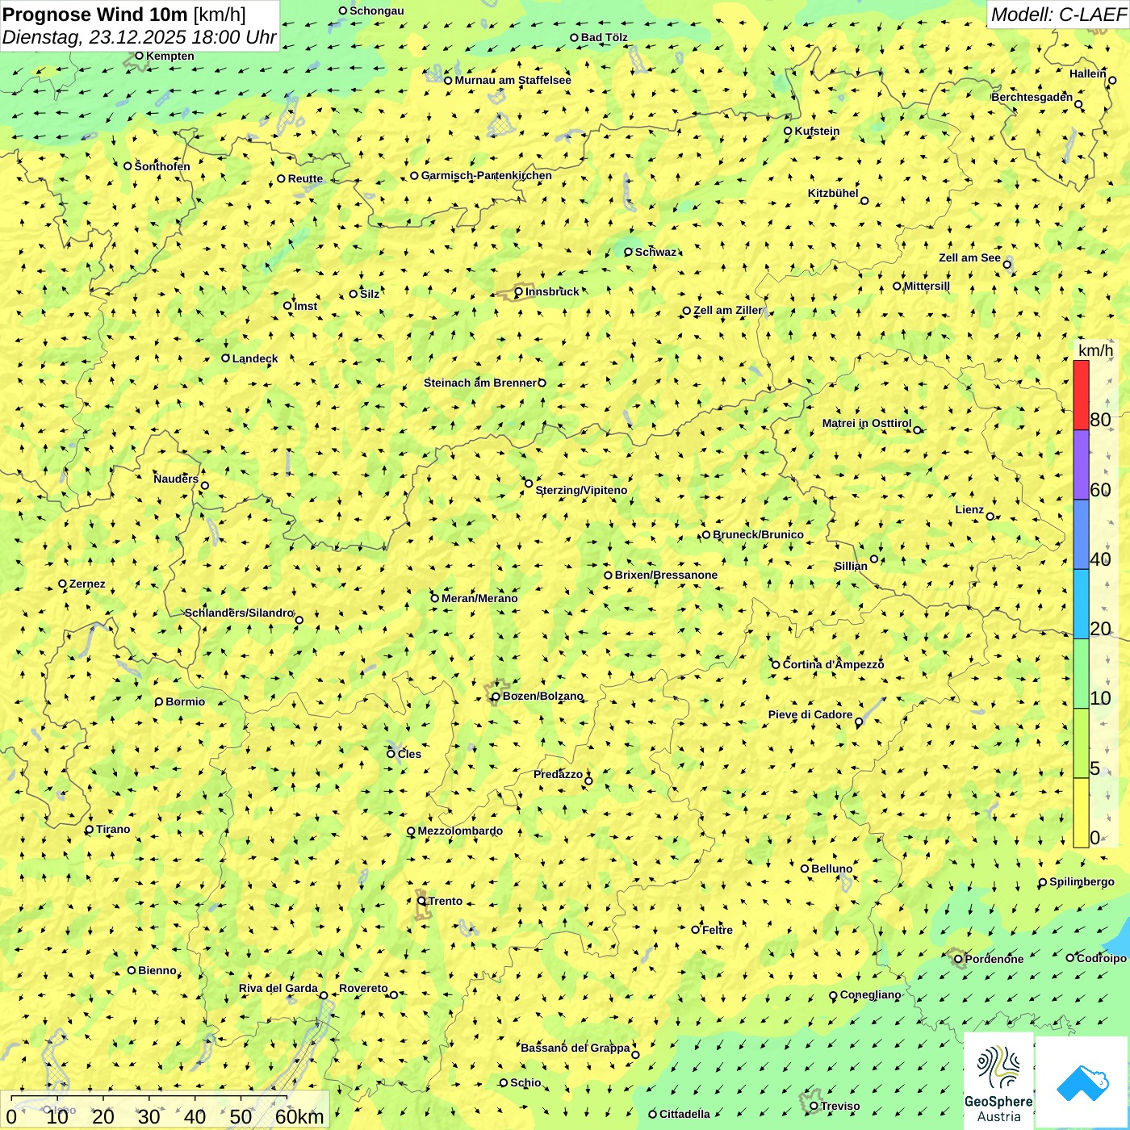Click the Kitzbühel city marker
This screenshot has width=1130, height=1130.
[864, 200]
